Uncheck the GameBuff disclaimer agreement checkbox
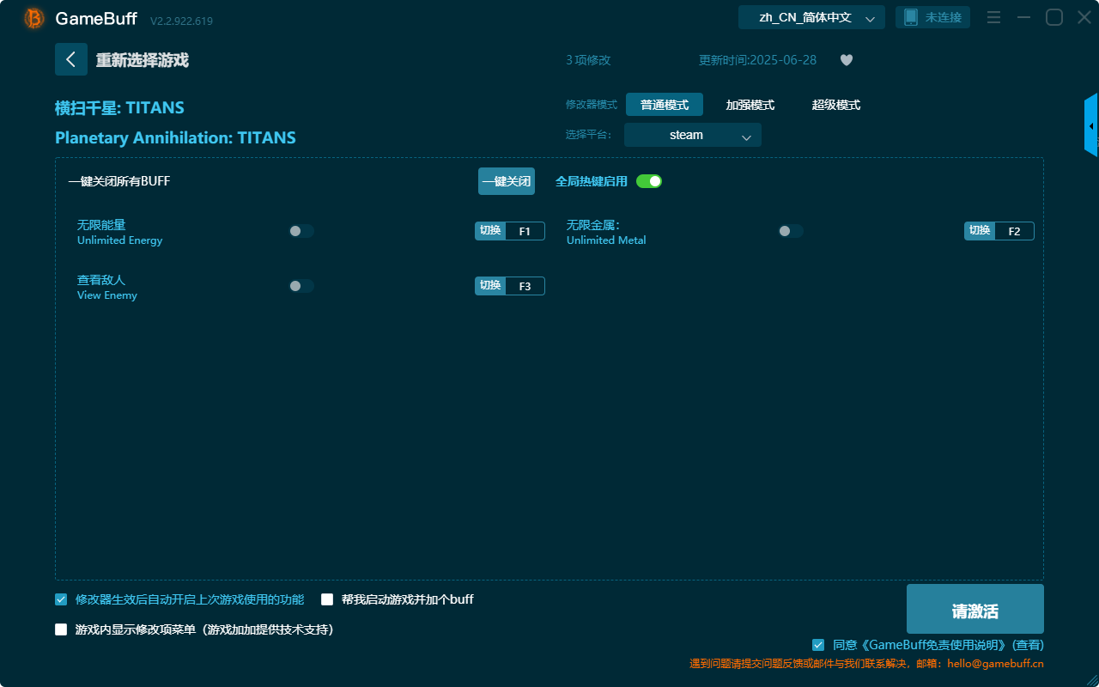The image size is (1099, 687). 818,645
